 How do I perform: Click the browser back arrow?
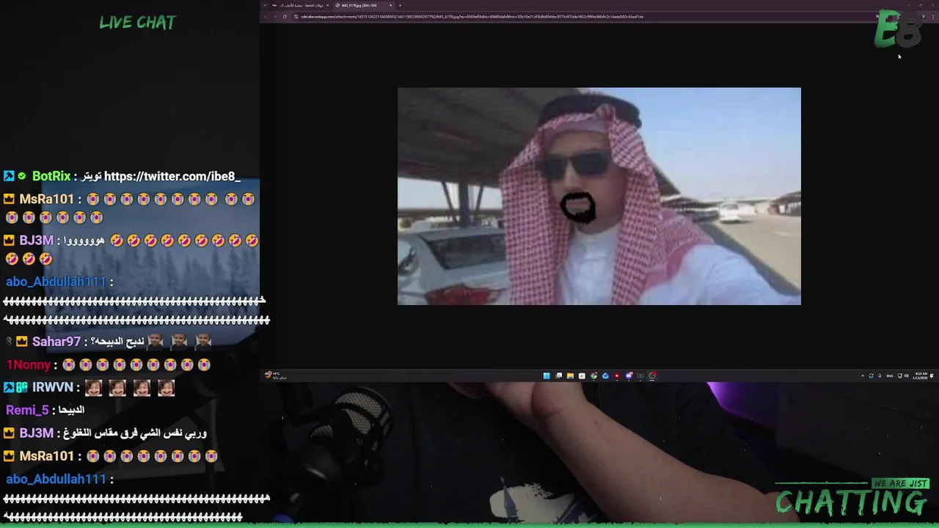(x=265, y=16)
